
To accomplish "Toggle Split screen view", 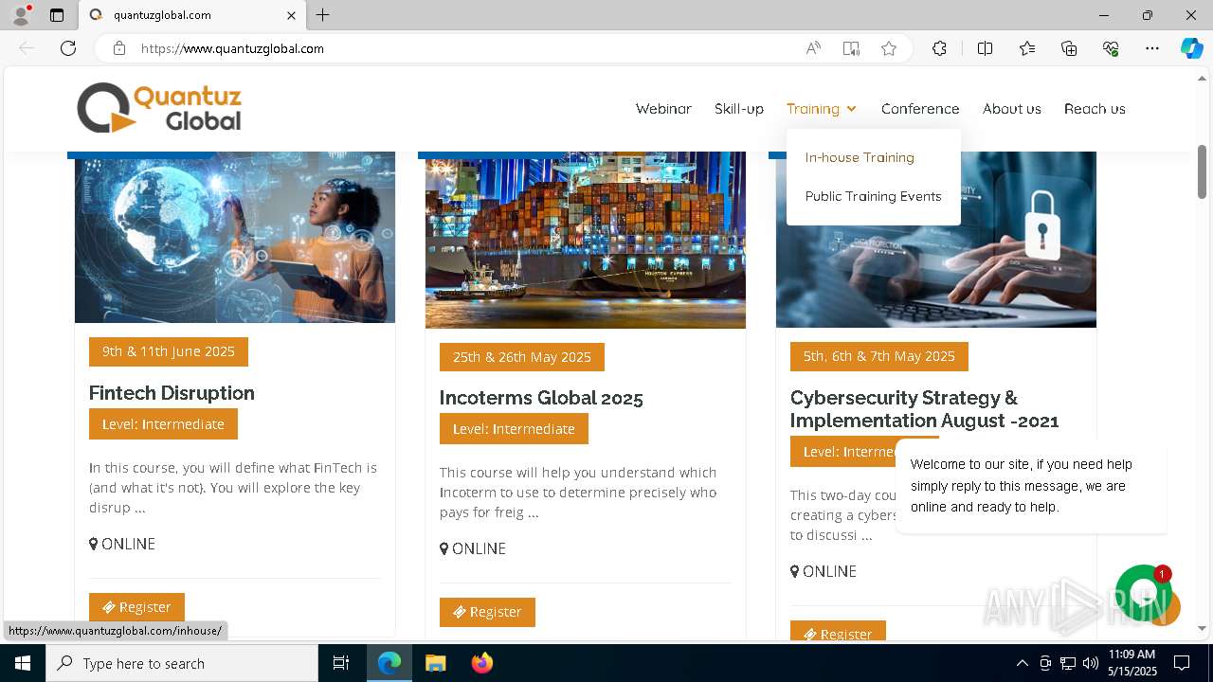I will pyautogui.click(x=985, y=48).
